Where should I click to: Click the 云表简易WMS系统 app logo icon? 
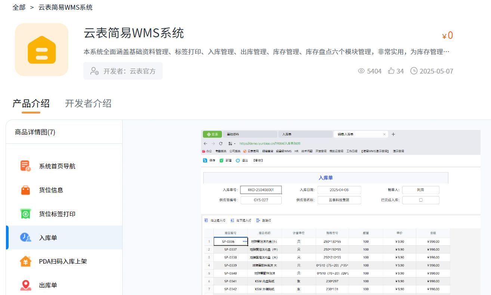(41, 50)
